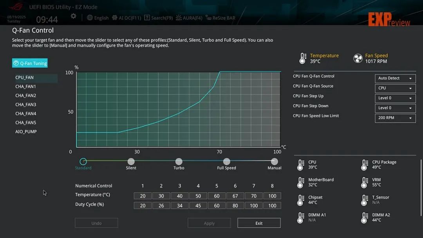Open CPU Fan Q-Fan Source dropdown

395,88
